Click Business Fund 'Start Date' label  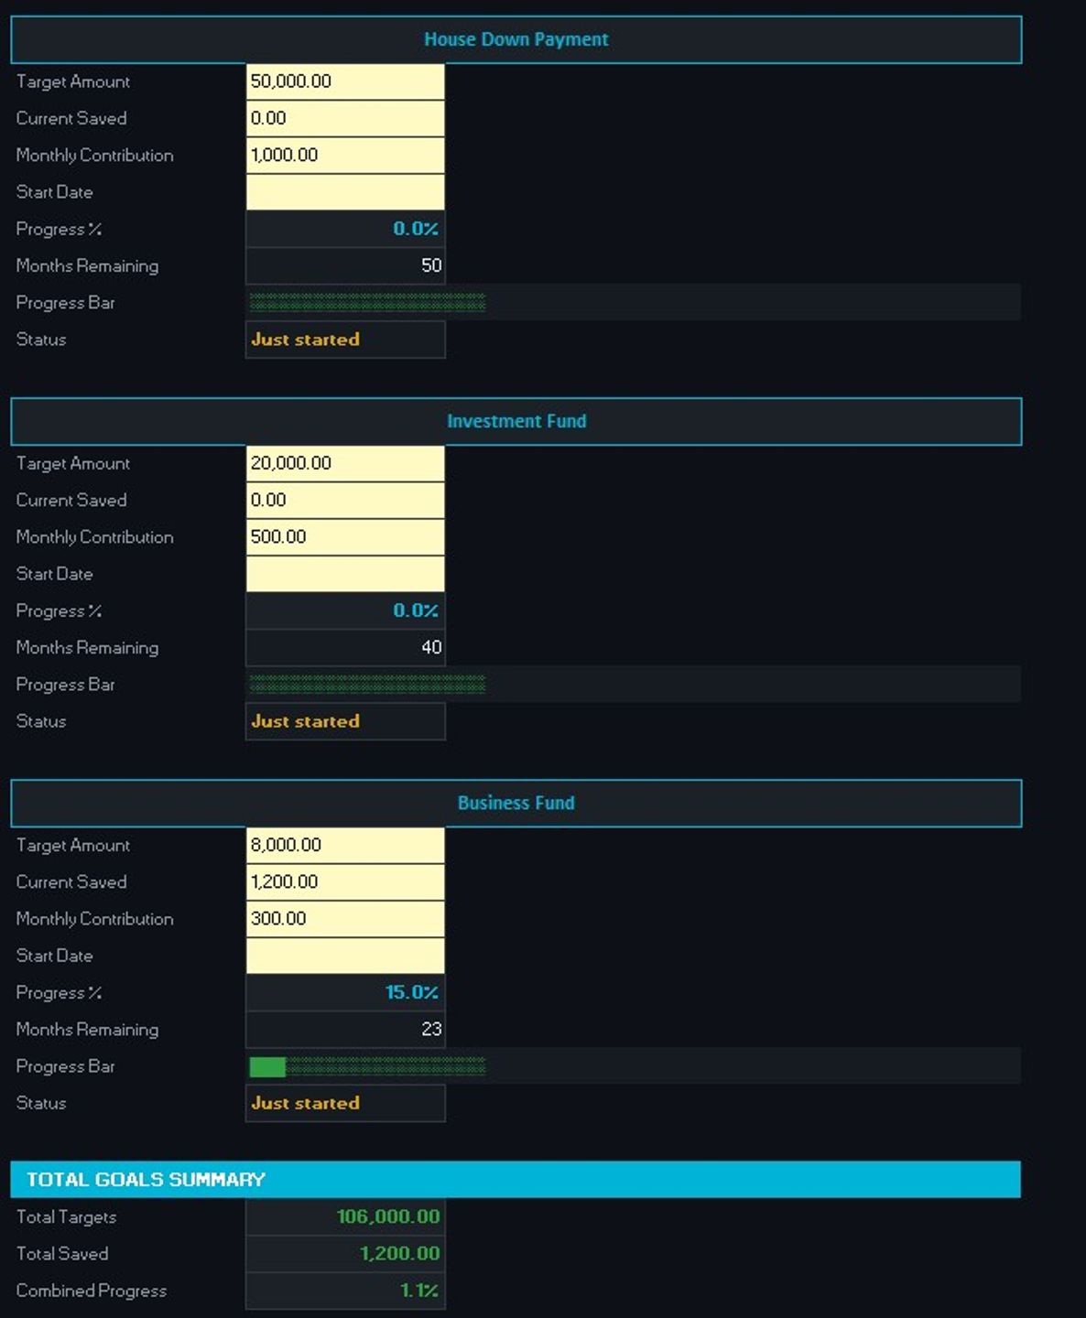point(55,956)
